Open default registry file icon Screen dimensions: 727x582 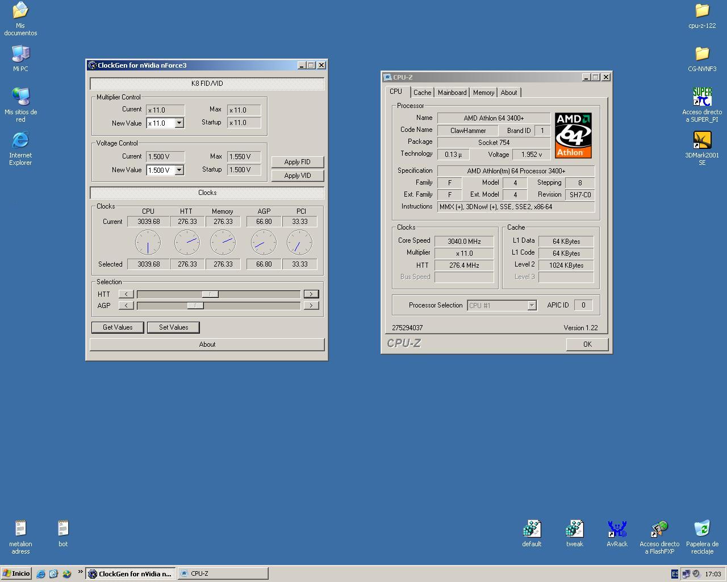point(532,533)
